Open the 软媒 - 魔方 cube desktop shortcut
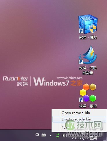Viewport: 107px width, 141px height. pyautogui.click(x=88, y=24)
